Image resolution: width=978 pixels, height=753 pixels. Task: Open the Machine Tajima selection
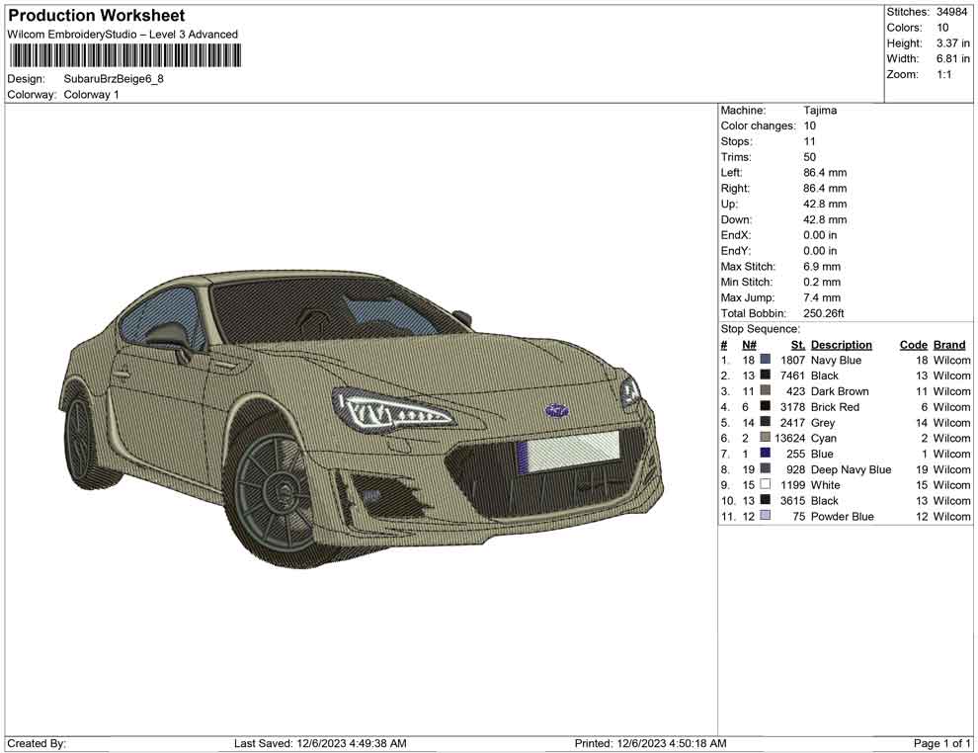click(x=822, y=110)
